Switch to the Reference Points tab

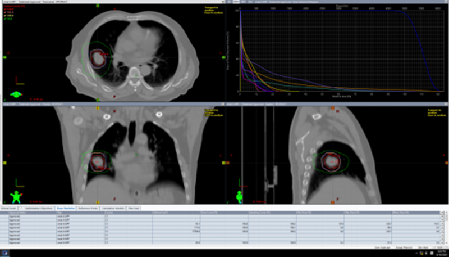click(89, 208)
